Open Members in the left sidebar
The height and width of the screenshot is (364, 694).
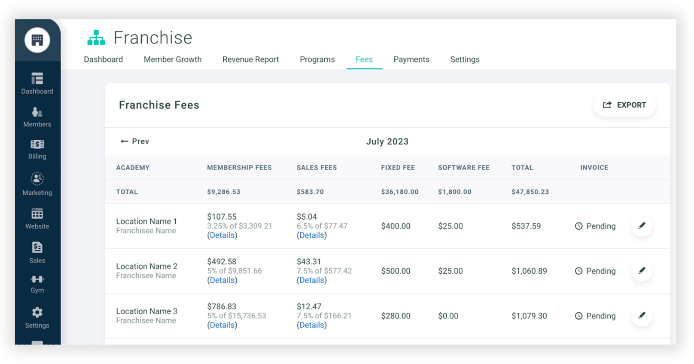pyautogui.click(x=37, y=117)
